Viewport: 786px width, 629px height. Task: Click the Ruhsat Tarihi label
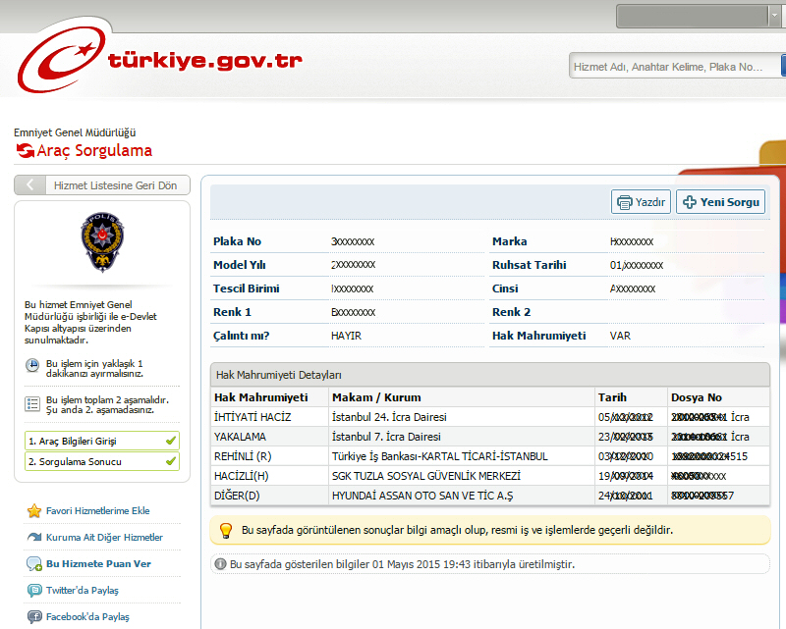coord(529,265)
